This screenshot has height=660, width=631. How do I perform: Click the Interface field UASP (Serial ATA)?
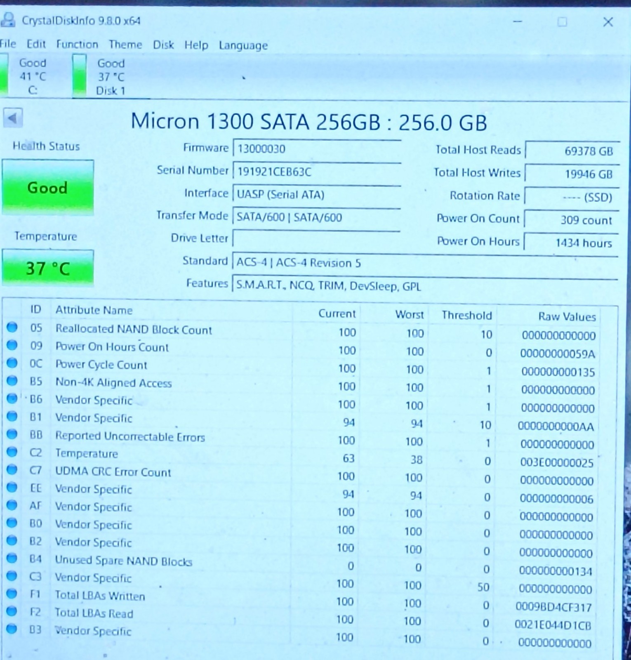click(x=317, y=194)
